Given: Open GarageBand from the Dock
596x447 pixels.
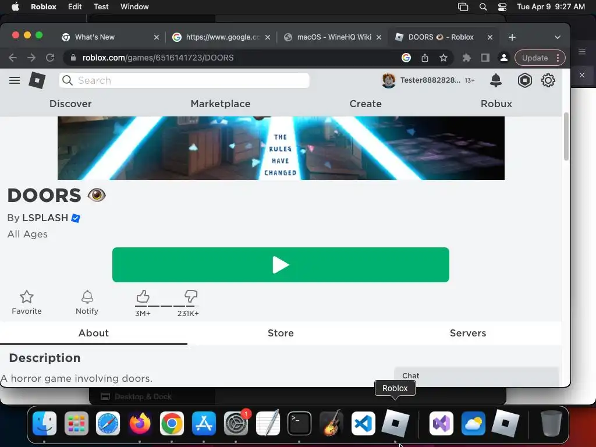Looking at the screenshot, I should click(331, 424).
